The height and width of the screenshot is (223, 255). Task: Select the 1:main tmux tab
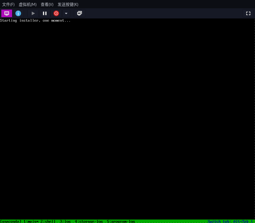point(31,221)
